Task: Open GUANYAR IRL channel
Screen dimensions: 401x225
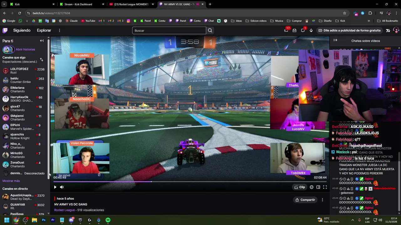Action: point(24,206)
